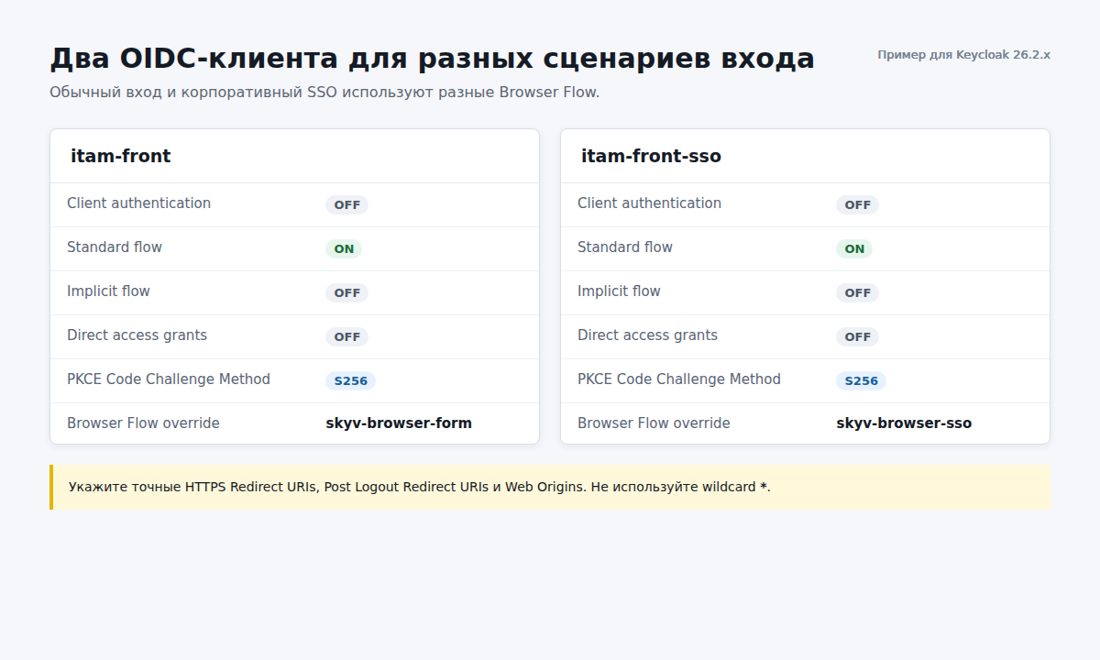Click the Implicit flow label in itam-front-sso
This screenshot has height=660, width=1100.
point(619,291)
